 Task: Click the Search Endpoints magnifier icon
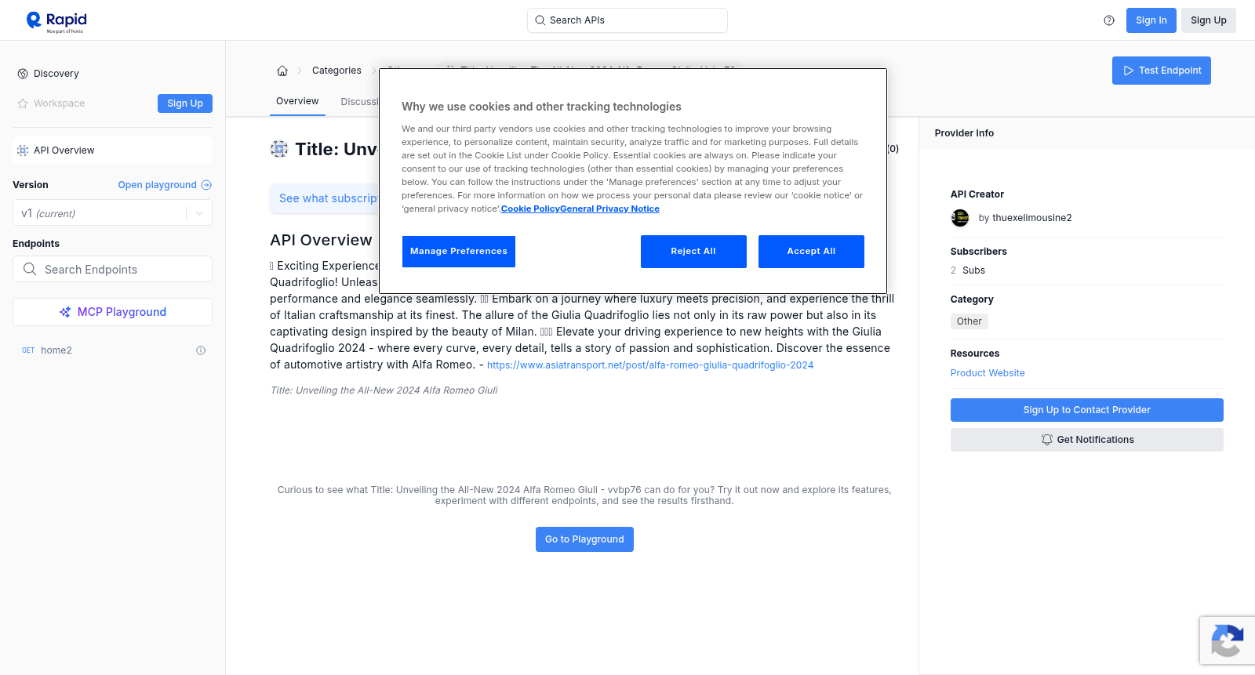(x=30, y=269)
